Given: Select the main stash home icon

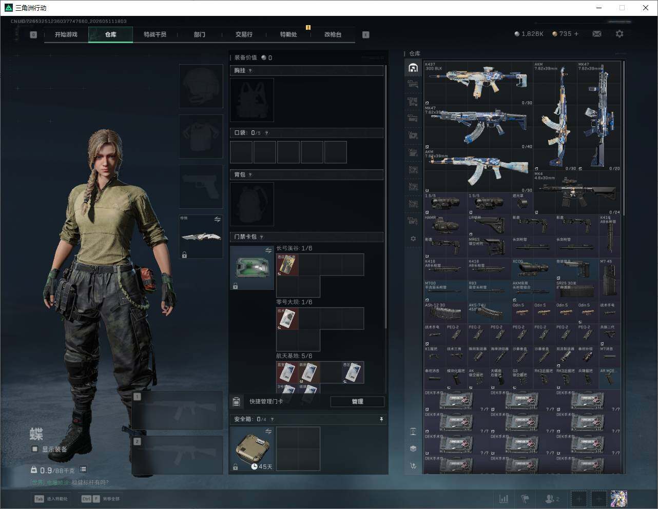Looking at the screenshot, I should [413, 68].
